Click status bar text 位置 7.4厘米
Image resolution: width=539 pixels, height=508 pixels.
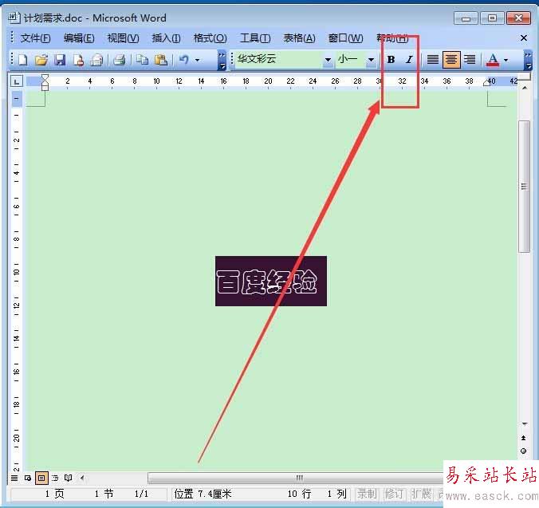(x=203, y=494)
